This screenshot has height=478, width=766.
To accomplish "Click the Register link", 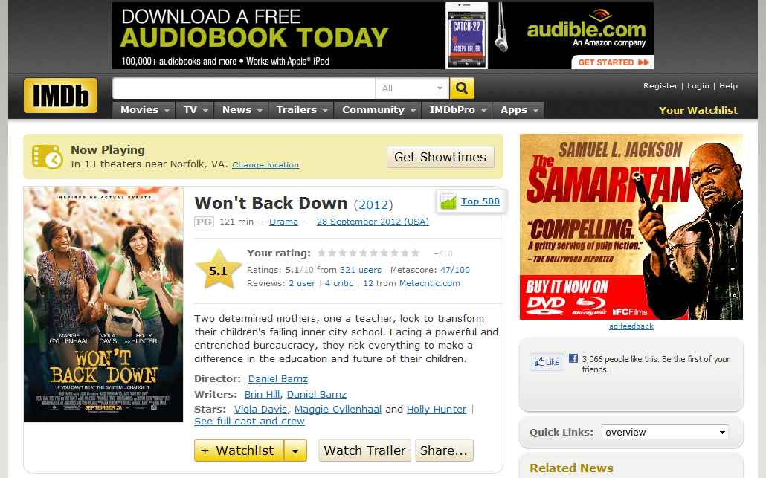I will click(x=660, y=86).
